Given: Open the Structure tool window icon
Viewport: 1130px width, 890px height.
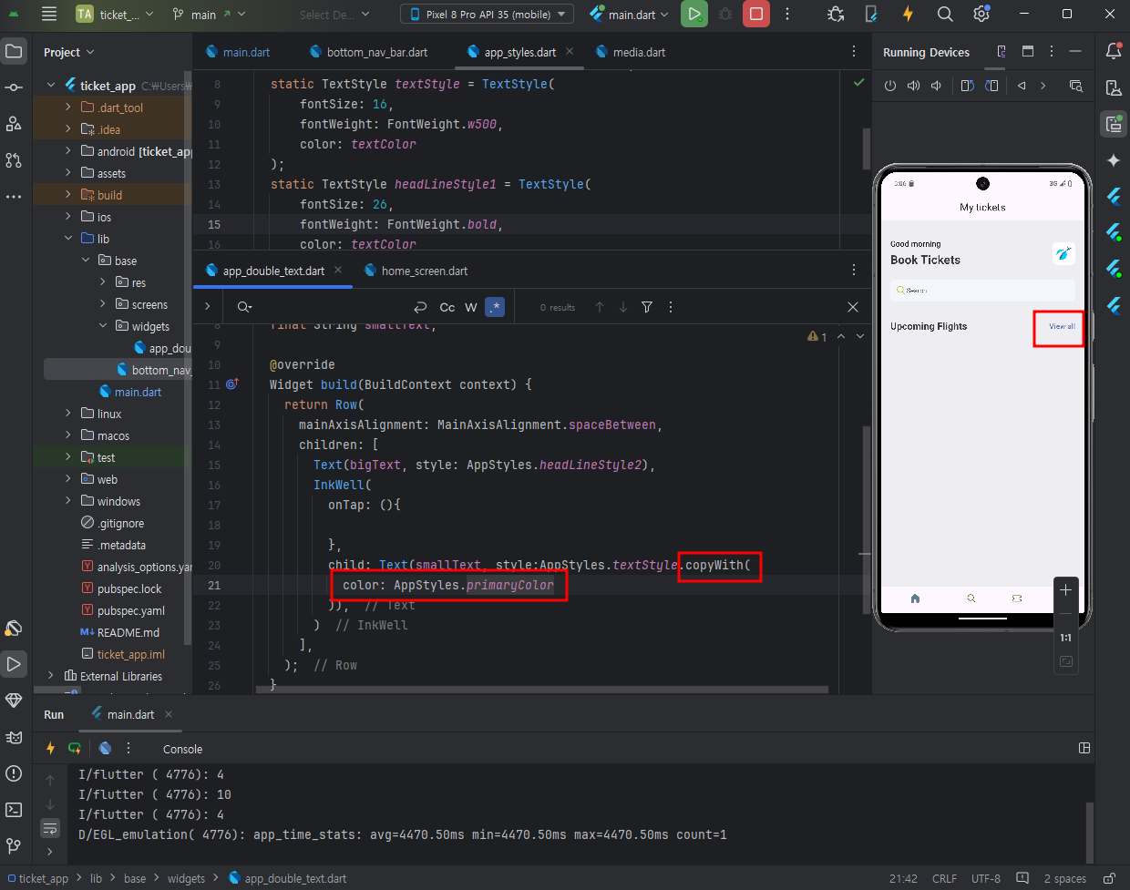Looking at the screenshot, I should click(14, 124).
